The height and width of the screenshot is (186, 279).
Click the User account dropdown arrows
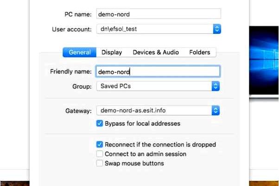pyautogui.click(x=217, y=29)
